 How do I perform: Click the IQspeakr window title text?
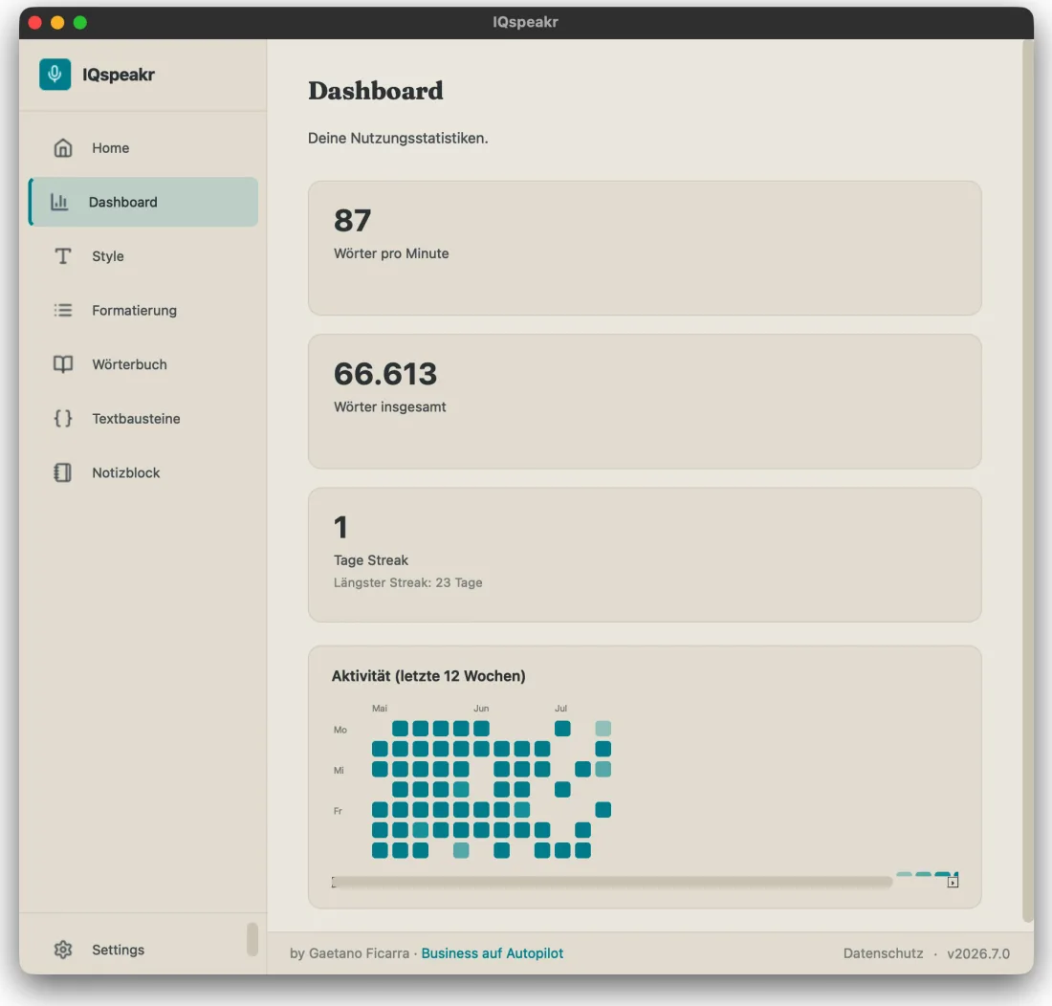click(x=525, y=22)
